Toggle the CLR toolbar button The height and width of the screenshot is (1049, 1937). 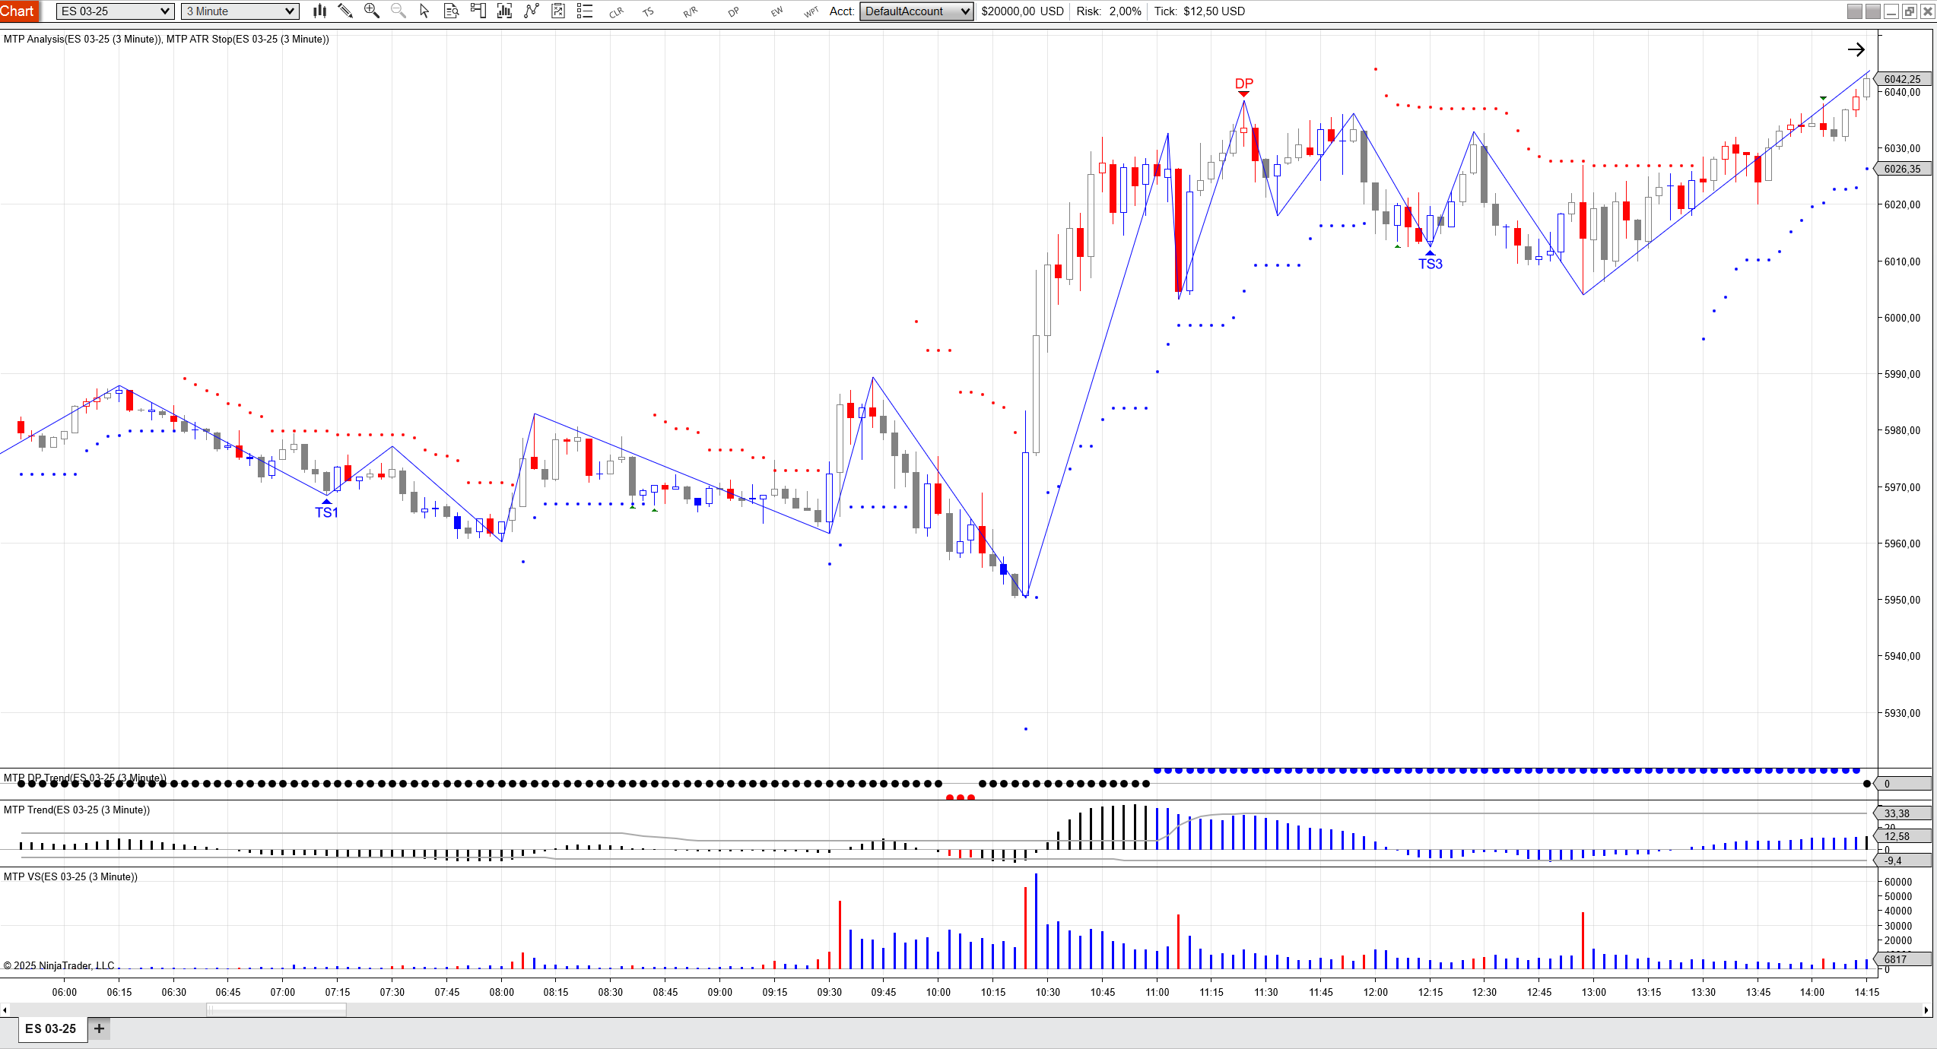point(616,11)
